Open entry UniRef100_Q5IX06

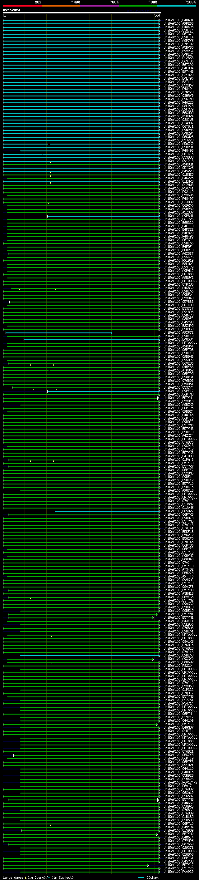(178, 168)
